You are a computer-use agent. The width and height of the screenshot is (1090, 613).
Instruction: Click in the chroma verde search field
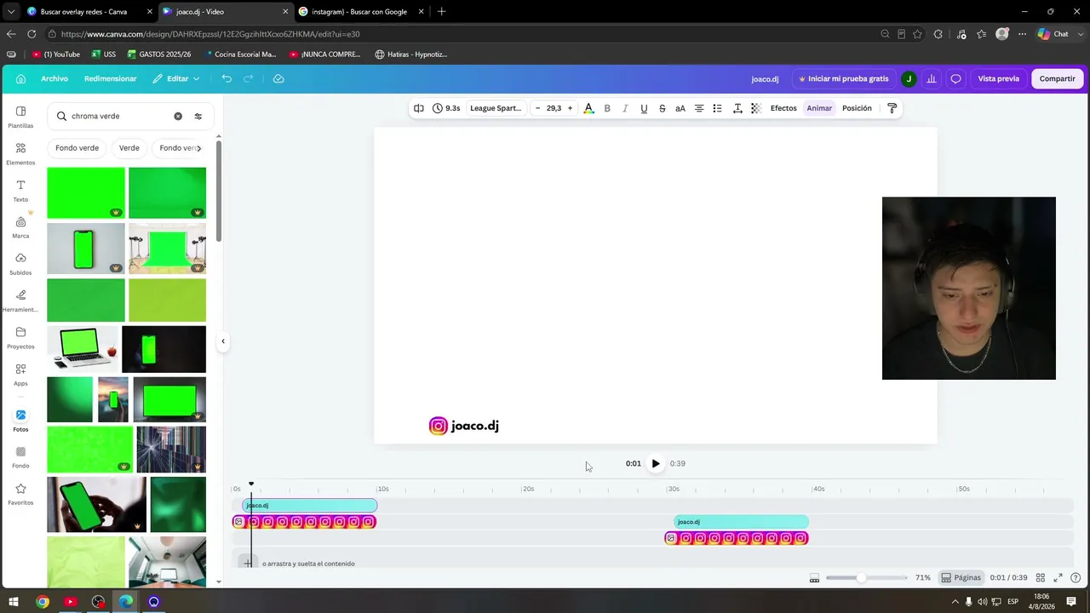coord(119,116)
